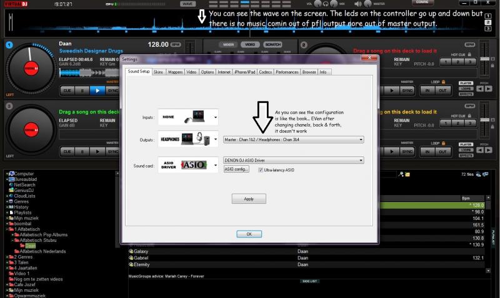Confirm settings with the OK button
This screenshot has width=500, height=298.
pos(249,234)
